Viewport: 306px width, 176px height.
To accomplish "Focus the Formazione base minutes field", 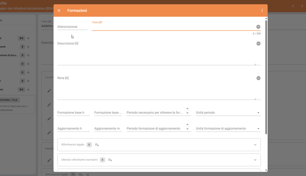I will coord(108,113).
